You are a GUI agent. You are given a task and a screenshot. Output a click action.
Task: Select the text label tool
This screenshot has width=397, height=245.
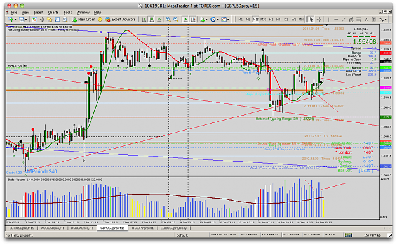coord(373,19)
